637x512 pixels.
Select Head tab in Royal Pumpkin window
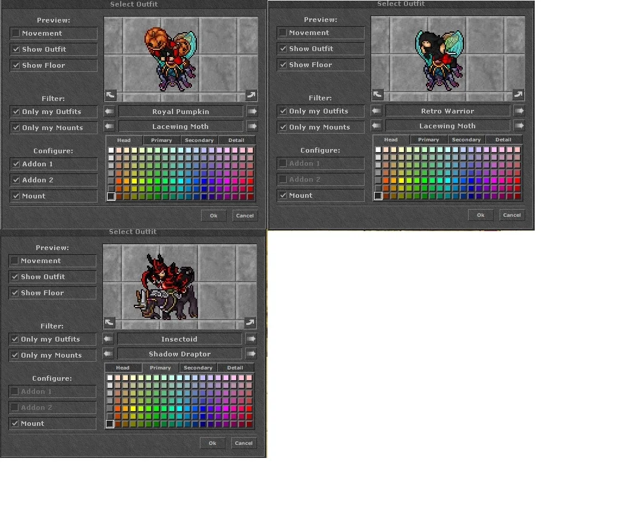click(124, 140)
